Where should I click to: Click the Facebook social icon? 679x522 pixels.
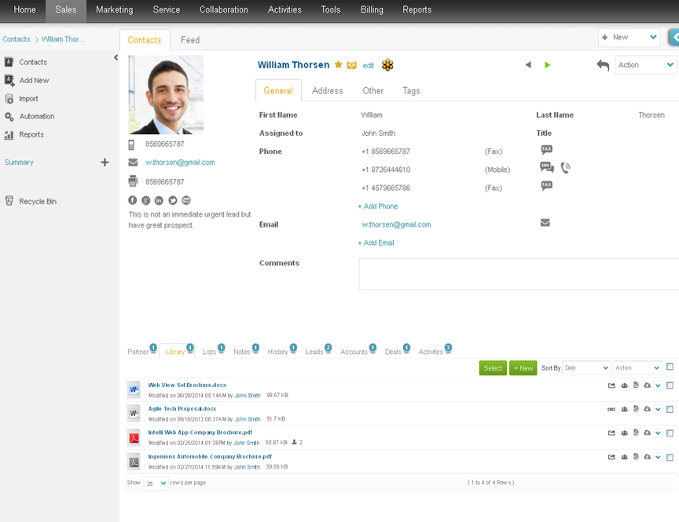[x=133, y=200]
